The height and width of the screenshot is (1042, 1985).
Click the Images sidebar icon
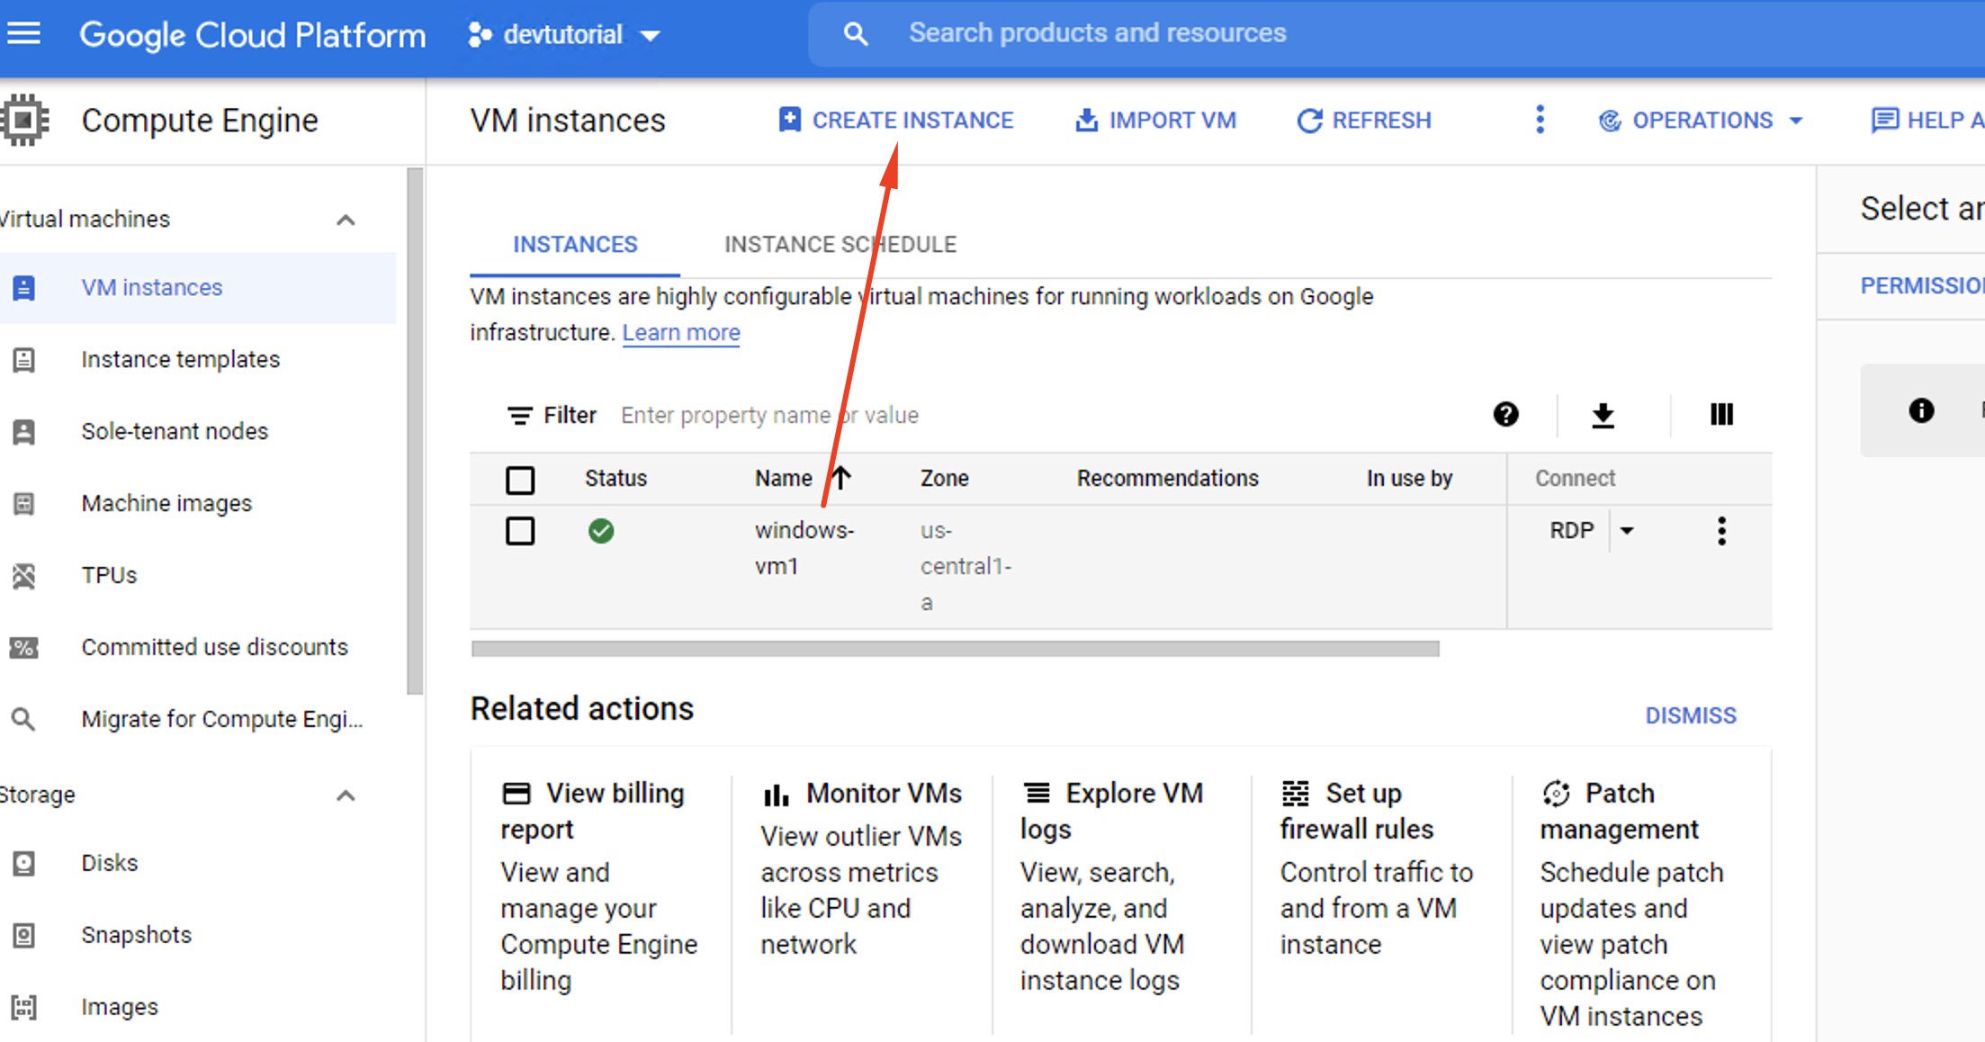24,1008
